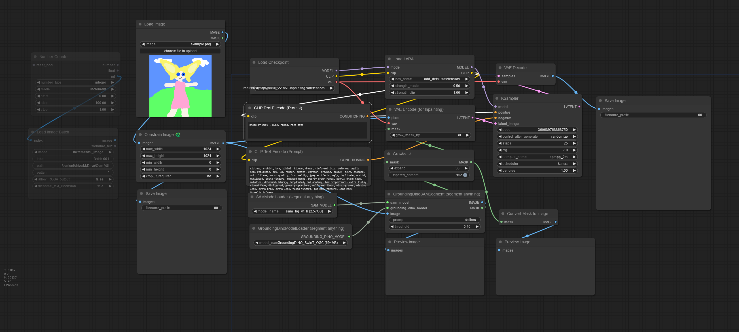
Task: Toggle tapered_corners switch in GrowMask
Action: [x=465, y=175]
